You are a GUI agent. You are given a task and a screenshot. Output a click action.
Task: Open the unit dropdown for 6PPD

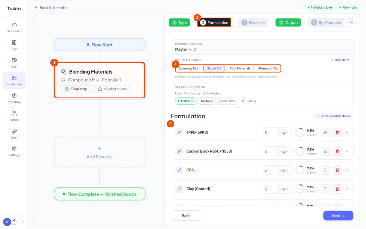click(x=285, y=132)
